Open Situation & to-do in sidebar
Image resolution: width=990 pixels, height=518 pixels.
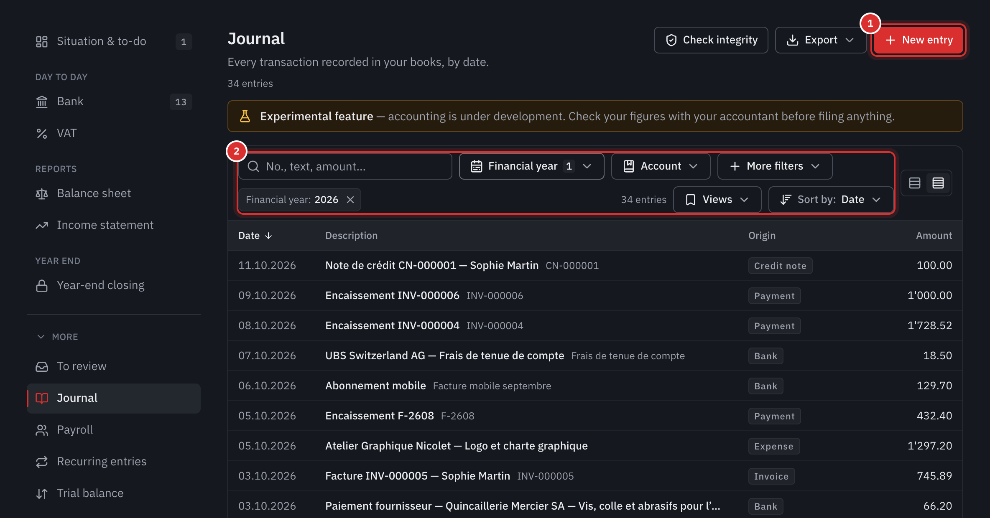click(x=113, y=41)
